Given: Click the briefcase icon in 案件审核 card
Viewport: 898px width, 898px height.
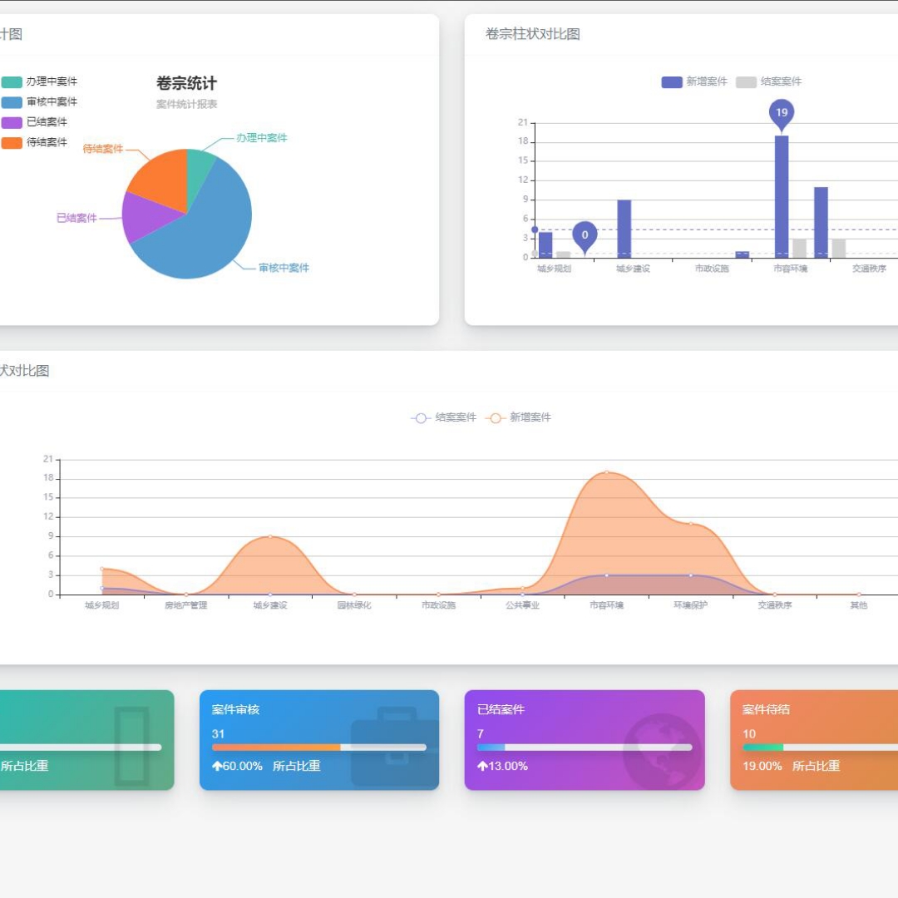Looking at the screenshot, I should pos(395,747).
